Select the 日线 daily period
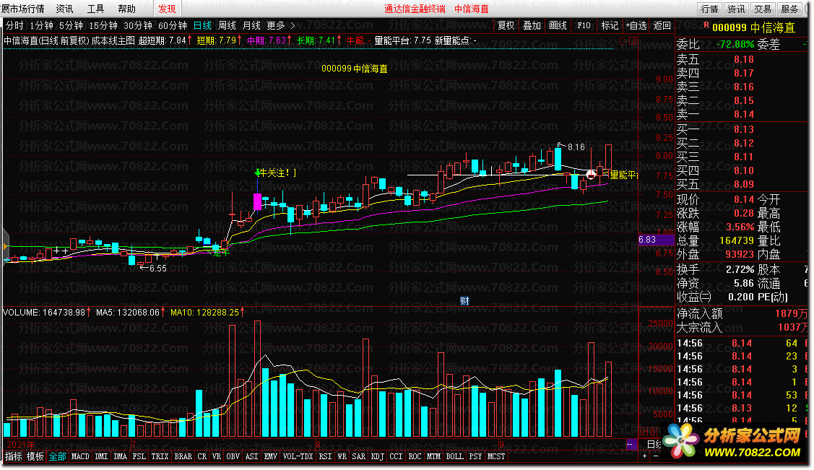The width and height of the screenshot is (814, 470). click(x=202, y=25)
